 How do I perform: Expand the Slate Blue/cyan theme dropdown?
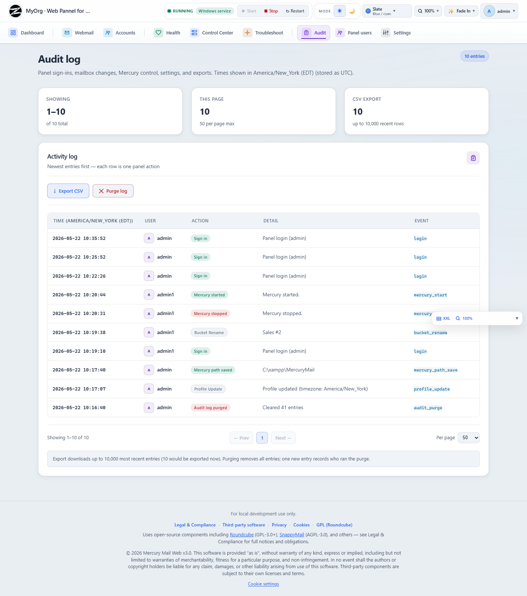387,11
